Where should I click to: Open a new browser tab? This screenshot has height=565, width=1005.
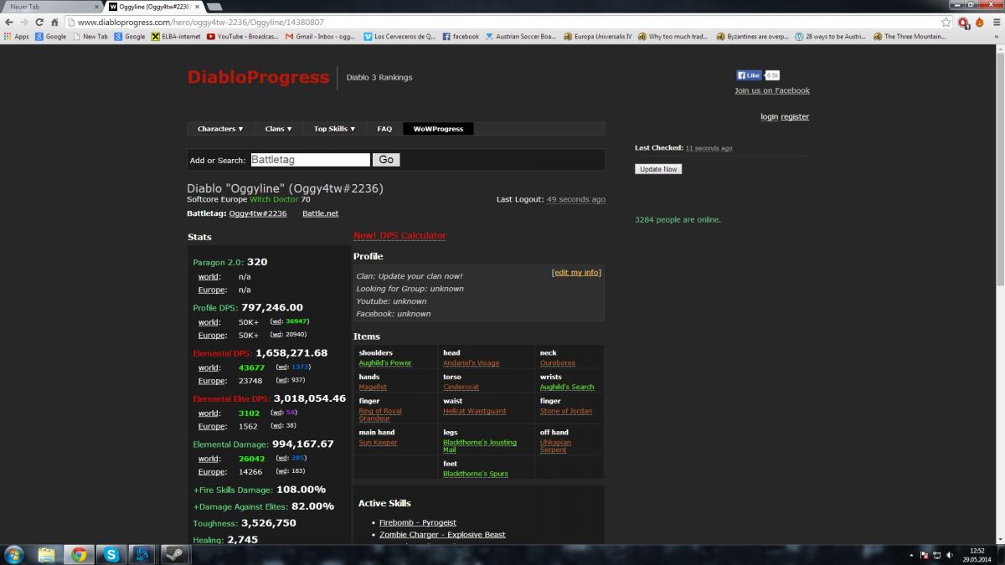214,7
